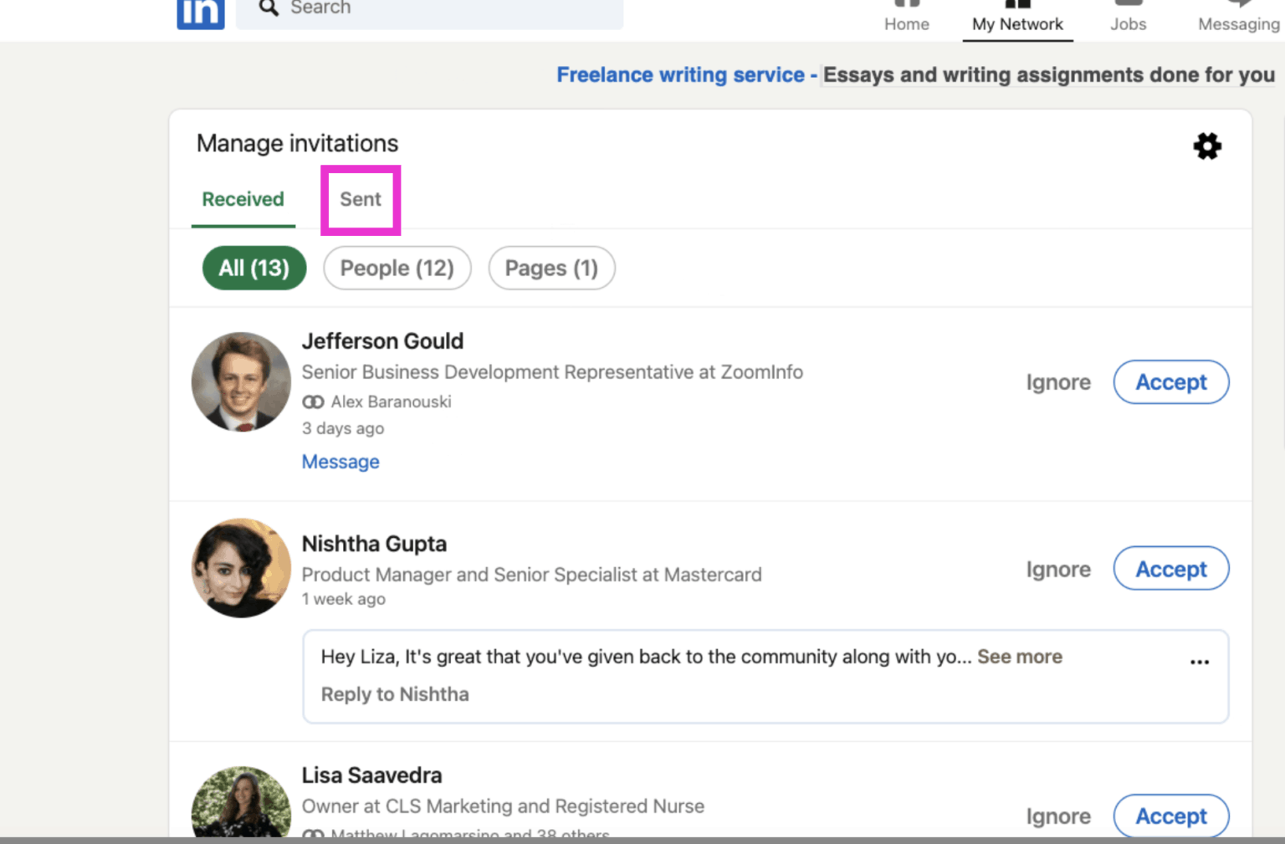Open Message for Jefferson Gould
1285x844 pixels.
point(340,461)
